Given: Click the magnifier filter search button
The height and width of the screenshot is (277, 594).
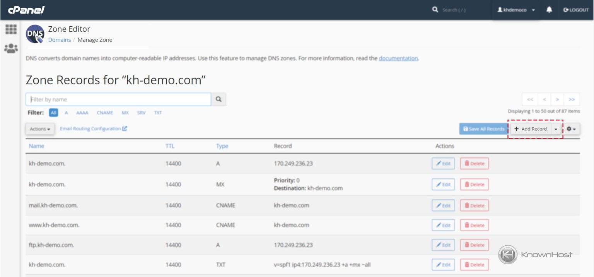Looking at the screenshot, I should click(x=218, y=99).
